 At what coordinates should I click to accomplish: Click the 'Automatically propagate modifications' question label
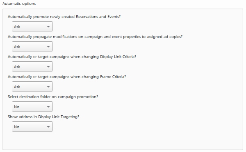[x=95, y=37]
